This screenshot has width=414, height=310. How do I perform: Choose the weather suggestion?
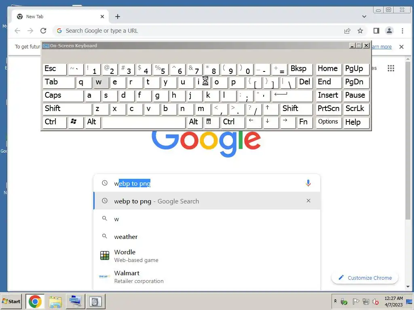pyautogui.click(x=207, y=237)
